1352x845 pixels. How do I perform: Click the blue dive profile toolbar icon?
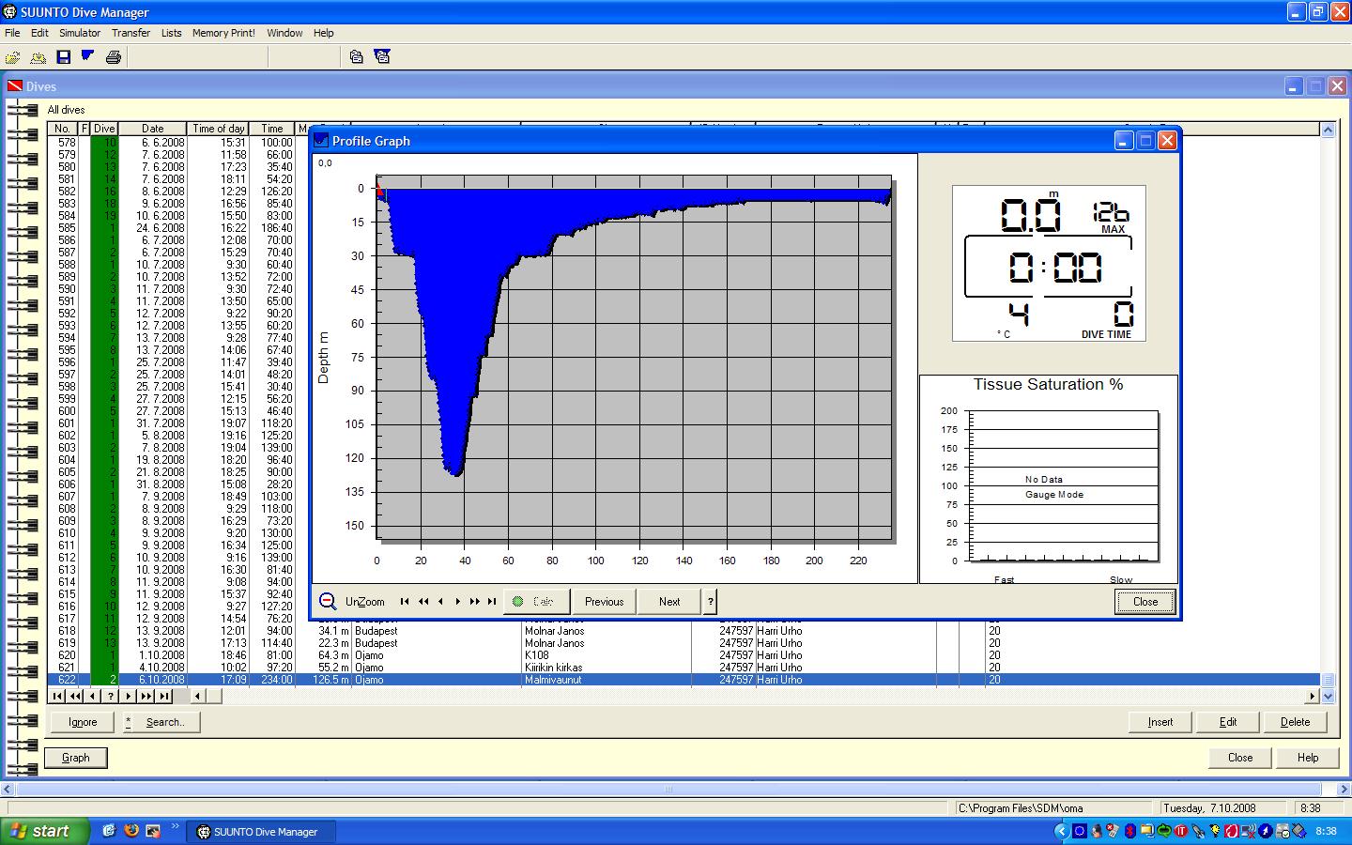(88, 56)
